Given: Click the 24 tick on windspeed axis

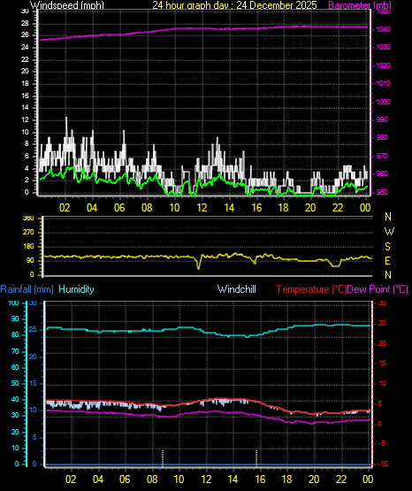Looking at the screenshot, I should pyautogui.click(x=25, y=47).
